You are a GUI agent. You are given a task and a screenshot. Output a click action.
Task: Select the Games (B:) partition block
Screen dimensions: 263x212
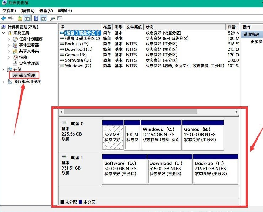pos(203,135)
